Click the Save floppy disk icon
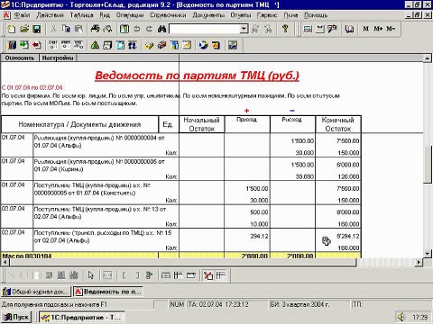 point(37,29)
